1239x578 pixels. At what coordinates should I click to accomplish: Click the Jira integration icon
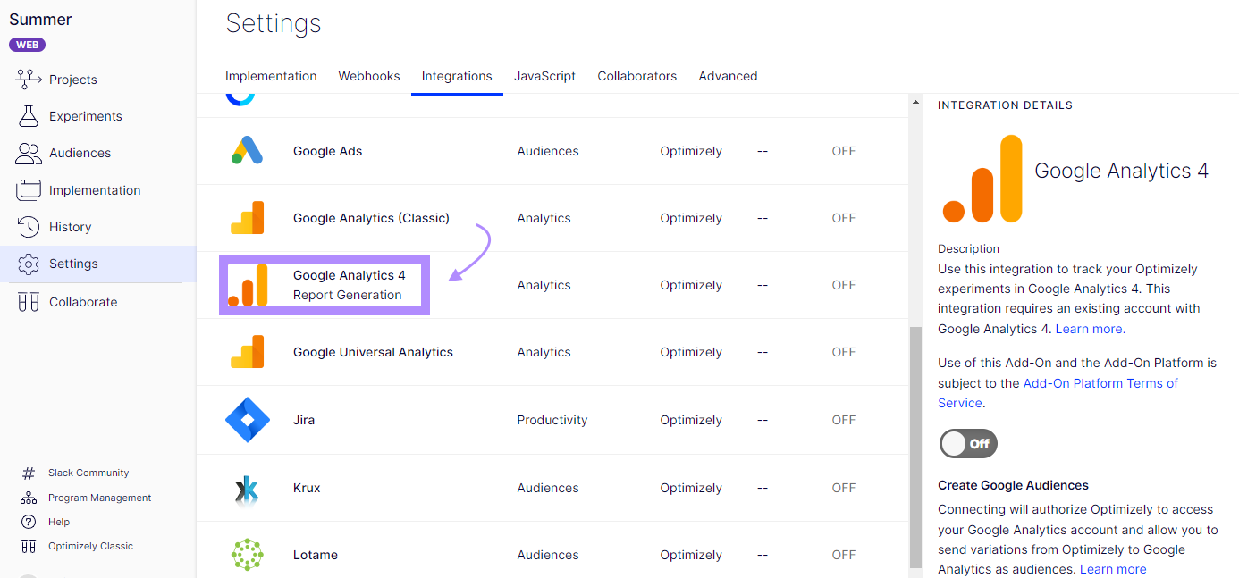[247, 419]
